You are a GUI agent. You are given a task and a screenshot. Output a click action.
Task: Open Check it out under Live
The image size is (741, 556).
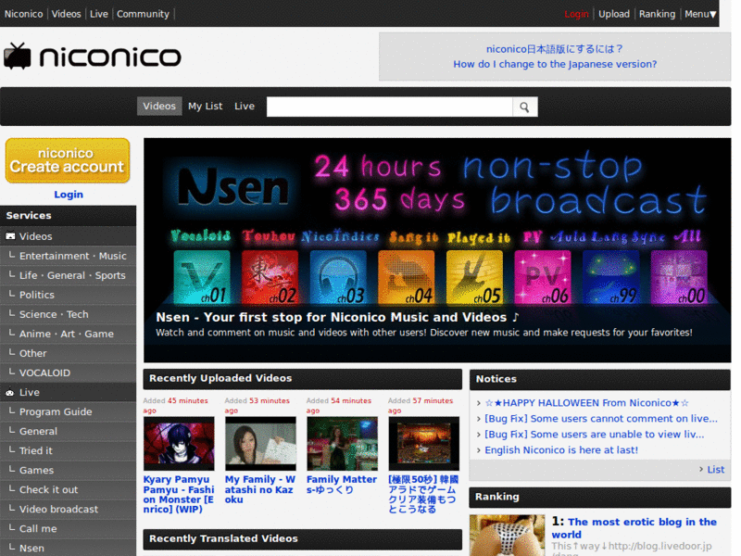pyautogui.click(x=49, y=490)
